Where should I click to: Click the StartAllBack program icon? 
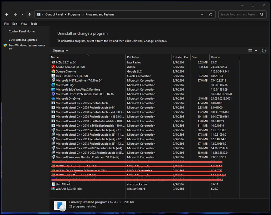53,184
